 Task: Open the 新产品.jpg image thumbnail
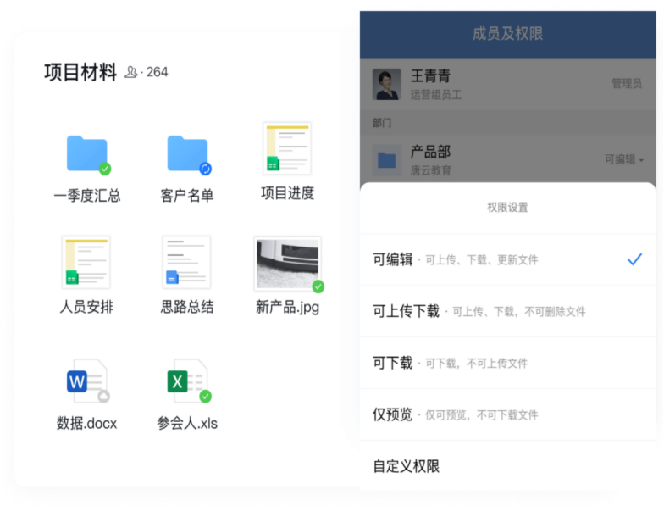[287, 263]
